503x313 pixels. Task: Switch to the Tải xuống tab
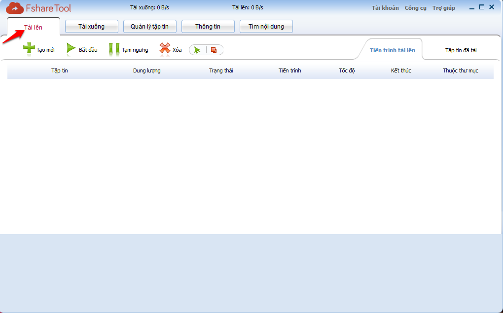pos(91,27)
